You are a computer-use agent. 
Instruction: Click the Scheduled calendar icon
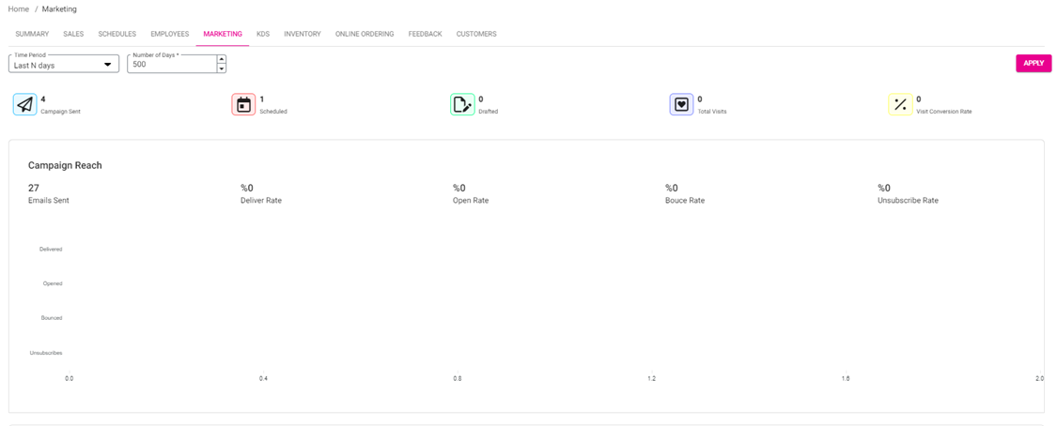(243, 104)
